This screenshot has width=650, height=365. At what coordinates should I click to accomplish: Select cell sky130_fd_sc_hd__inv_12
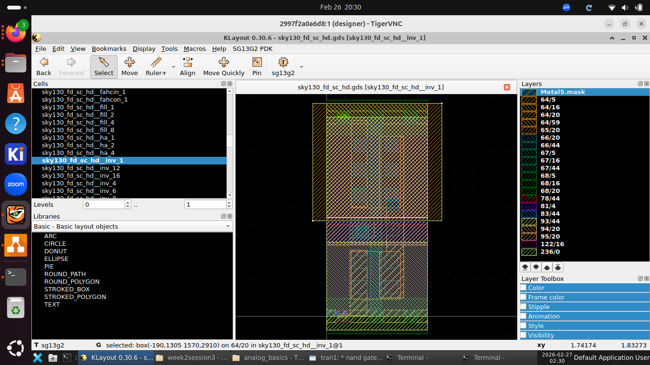81,168
